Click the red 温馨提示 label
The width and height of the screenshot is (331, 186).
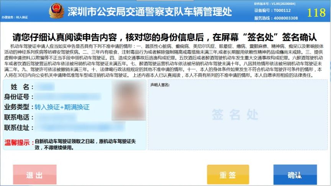click(17, 142)
